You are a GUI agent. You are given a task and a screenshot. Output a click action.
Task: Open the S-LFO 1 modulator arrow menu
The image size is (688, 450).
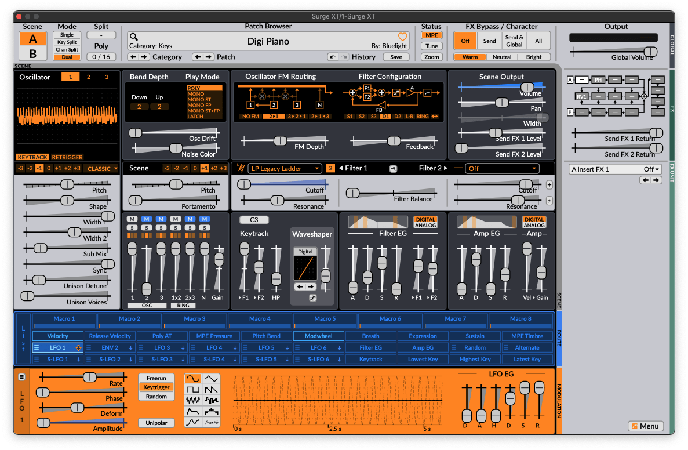[79, 359]
